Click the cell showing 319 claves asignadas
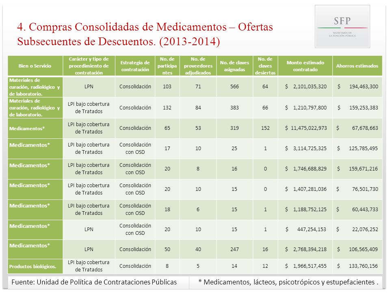Viewport: 390px width, 293px height. pyautogui.click(x=234, y=128)
